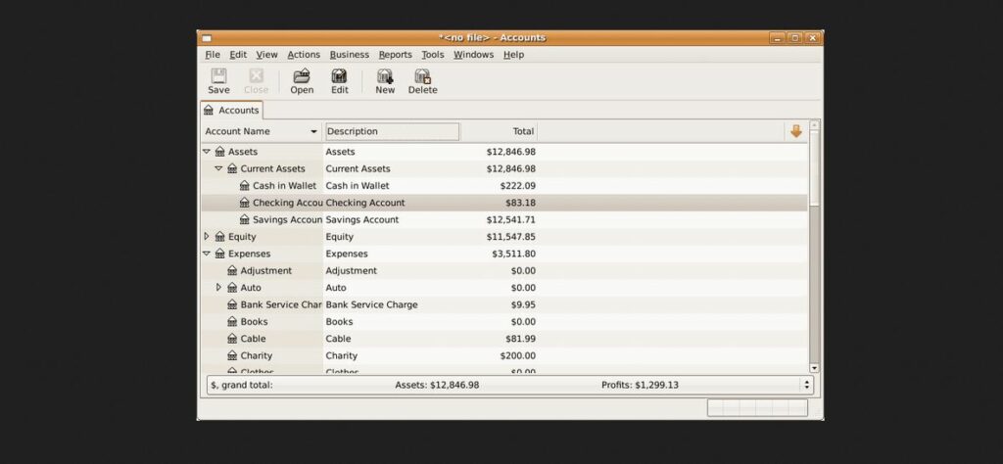Click the Auto account bank icon
This screenshot has height=464, width=1003.
click(232, 288)
